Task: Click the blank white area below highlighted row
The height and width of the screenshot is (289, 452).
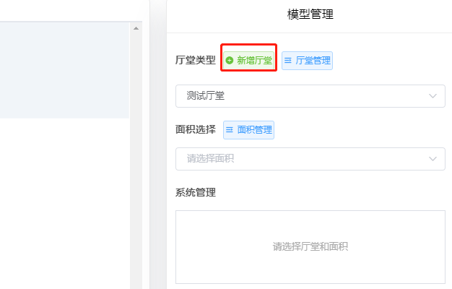Action: coord(65,202)
